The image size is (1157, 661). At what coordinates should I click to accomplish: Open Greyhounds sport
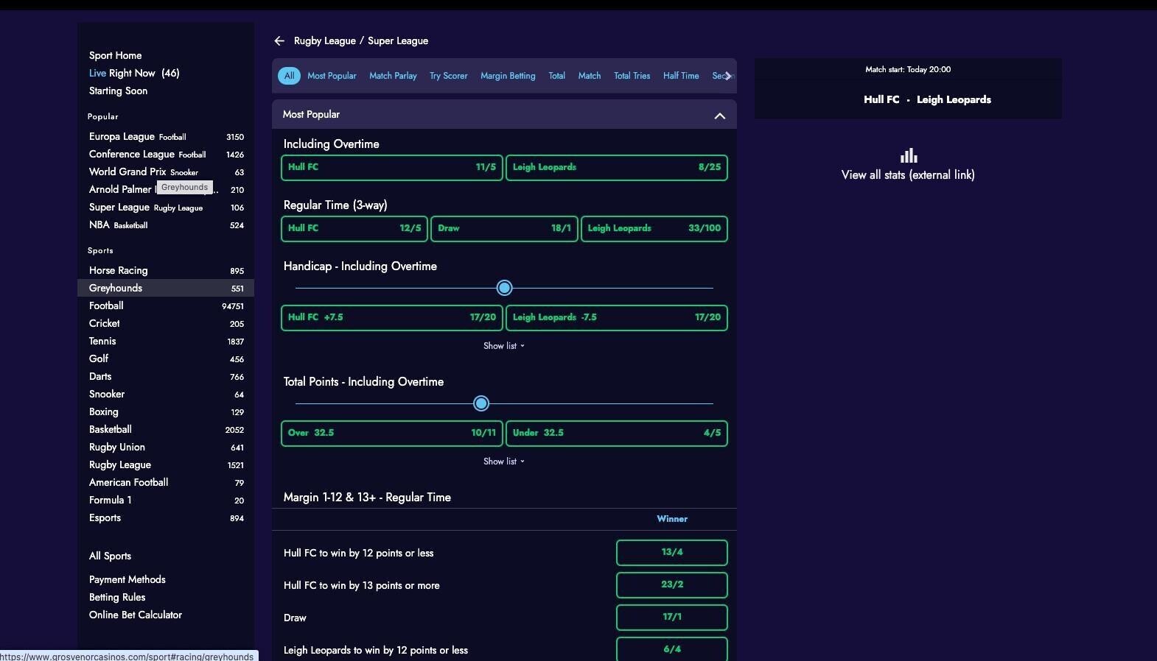click(x=166, y=289)
